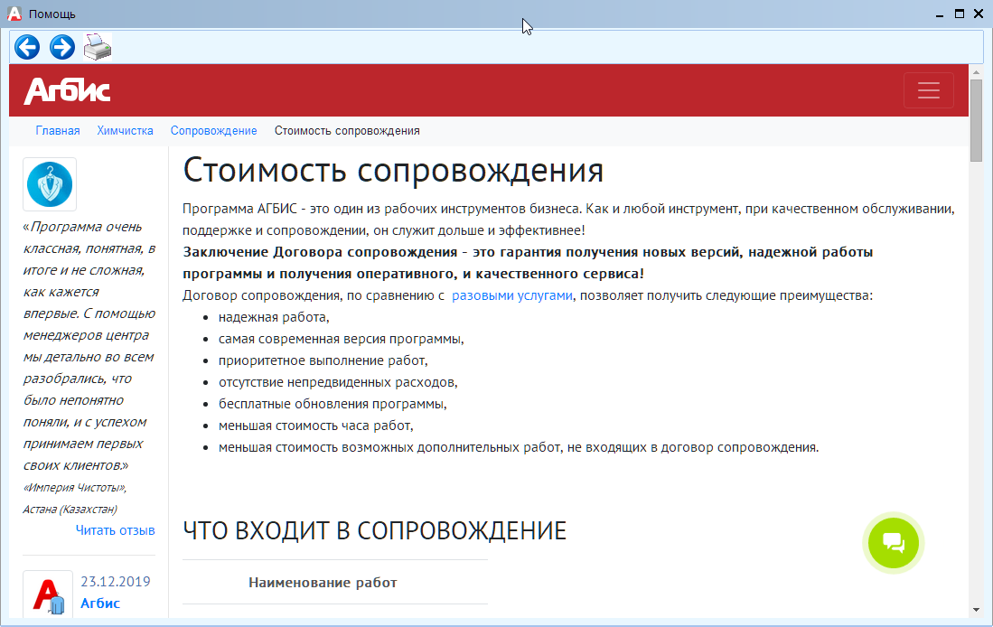
Task: Click the red Агбис news thumbnail
Action: click(x=50, y=594)
